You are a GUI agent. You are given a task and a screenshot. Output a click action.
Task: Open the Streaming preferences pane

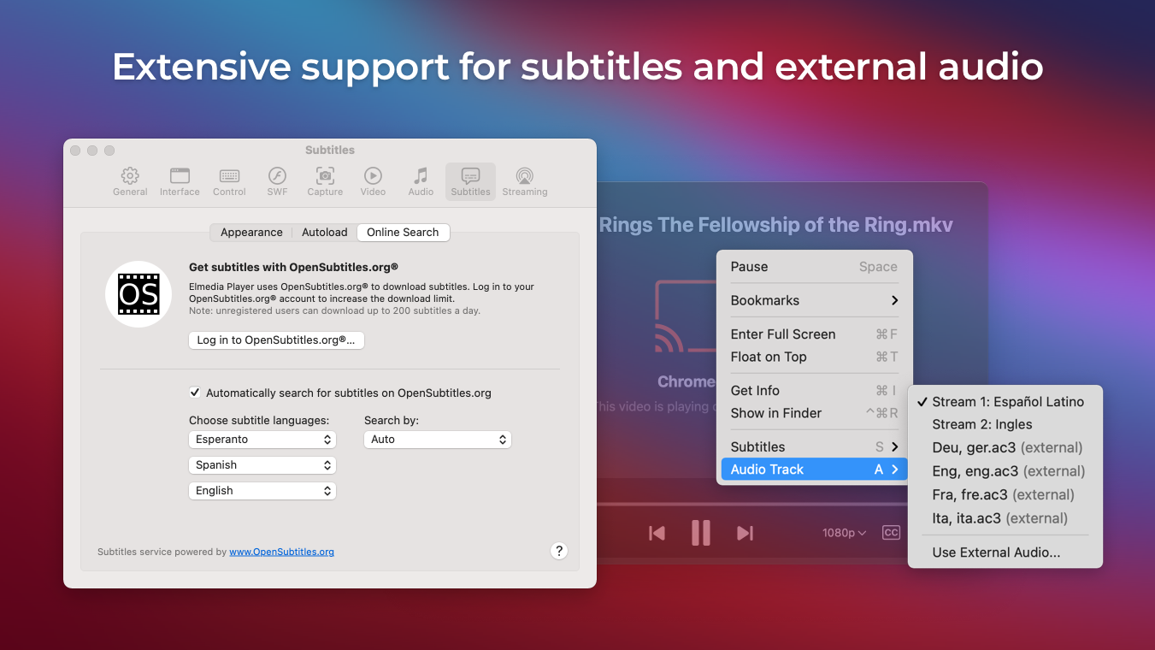525,181
